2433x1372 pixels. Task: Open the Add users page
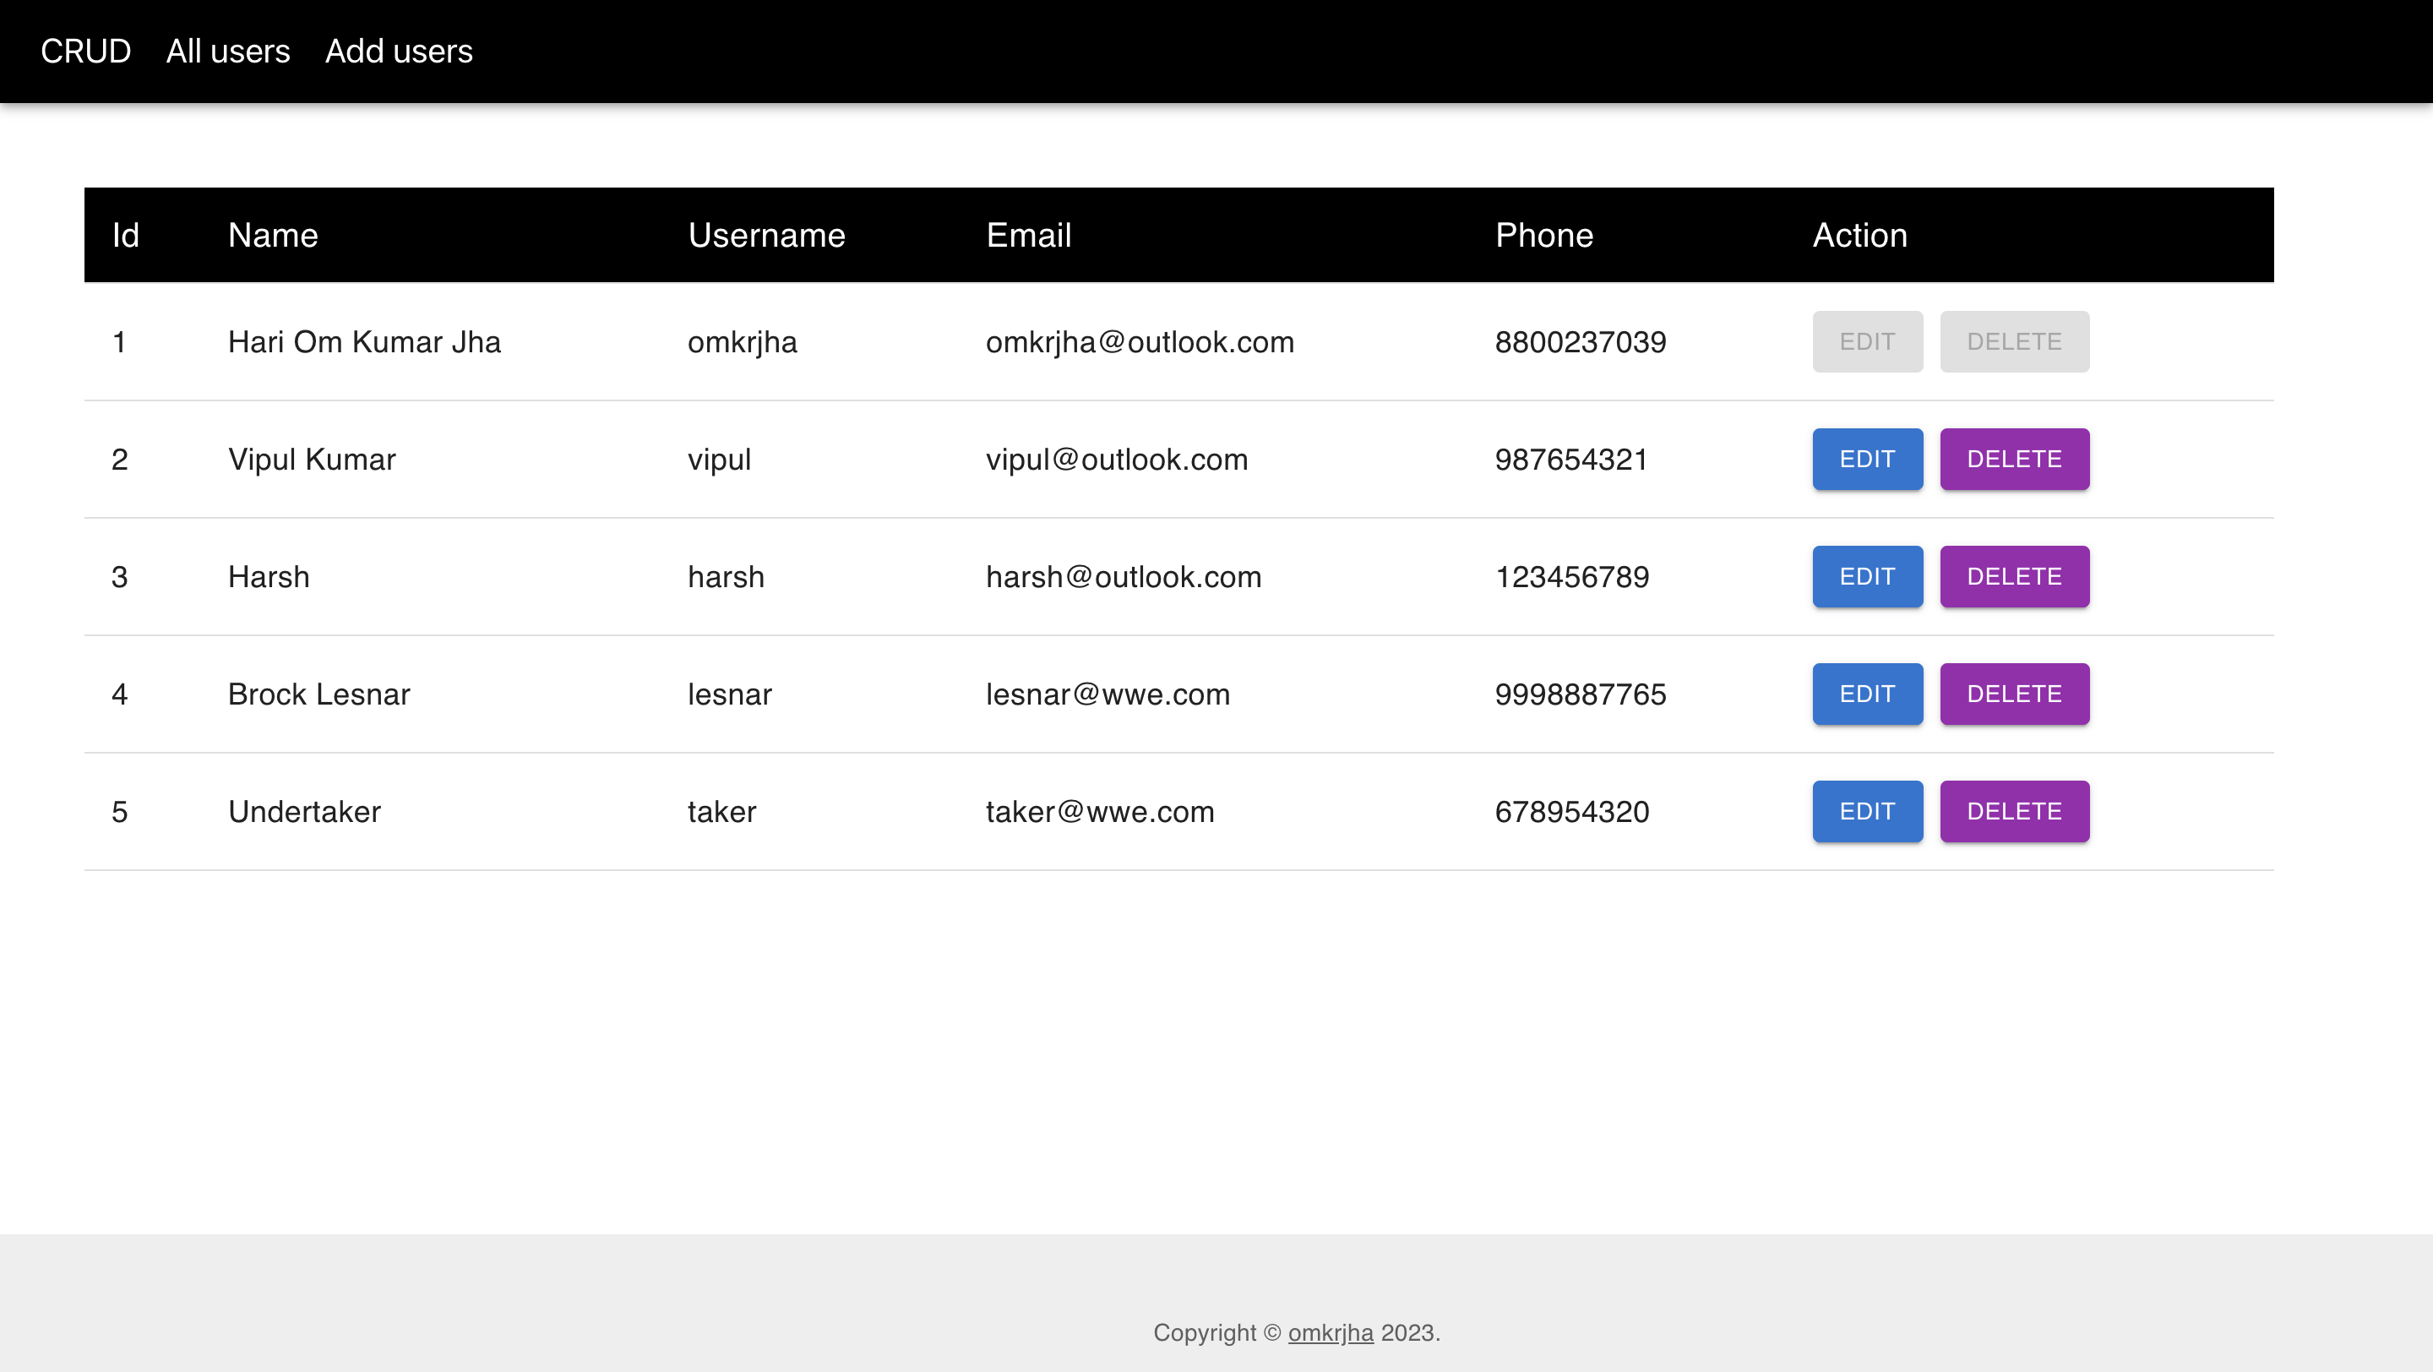tap(399, 51)
